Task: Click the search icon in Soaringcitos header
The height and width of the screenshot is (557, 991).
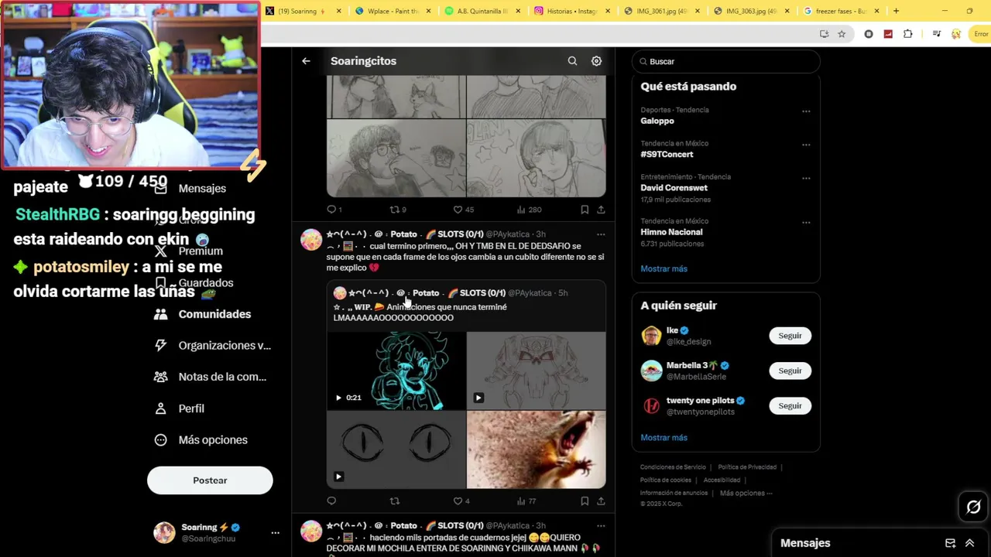Action: pos(572,61)
